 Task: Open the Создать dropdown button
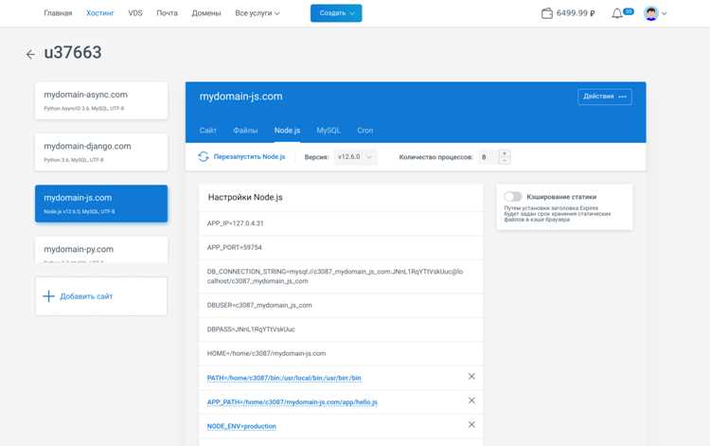336,13
